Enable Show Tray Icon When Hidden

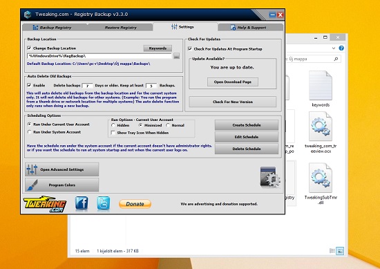point(113,133)
